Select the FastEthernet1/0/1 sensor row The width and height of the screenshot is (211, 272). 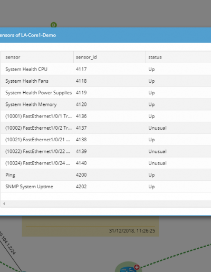[x=106, y=116]
